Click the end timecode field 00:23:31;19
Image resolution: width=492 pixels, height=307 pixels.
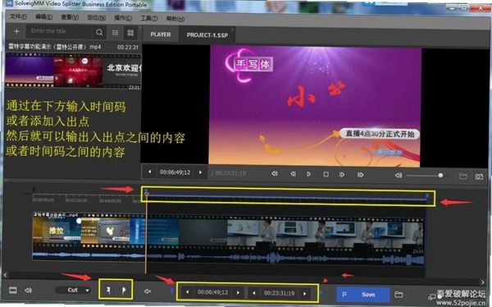[280, 293]
